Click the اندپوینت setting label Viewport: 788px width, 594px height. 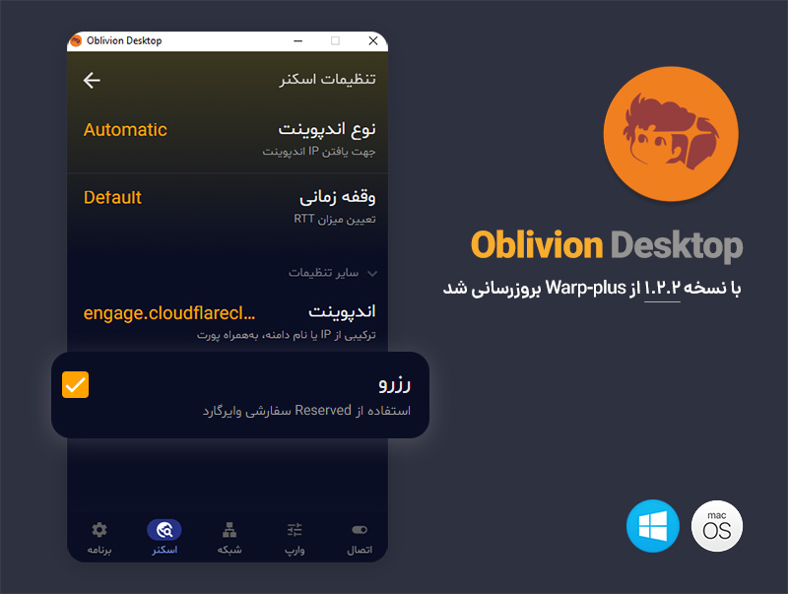pos(342,311)
